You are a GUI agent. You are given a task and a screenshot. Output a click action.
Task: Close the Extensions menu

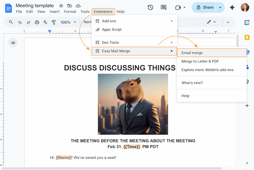(103, 12)
